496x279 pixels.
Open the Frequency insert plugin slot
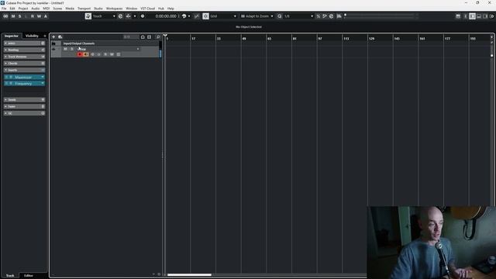pos(24,84)
